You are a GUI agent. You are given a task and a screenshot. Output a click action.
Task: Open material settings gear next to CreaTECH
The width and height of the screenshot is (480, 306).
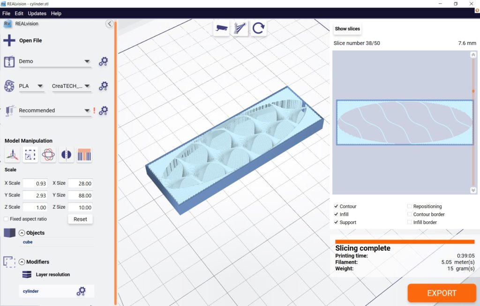[103, 86]
